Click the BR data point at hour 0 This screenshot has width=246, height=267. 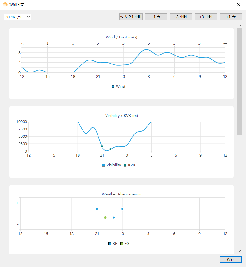tap(122, 209)
